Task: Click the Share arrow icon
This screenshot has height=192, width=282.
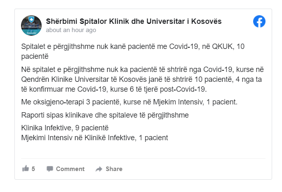Action: tap(99, 169)
